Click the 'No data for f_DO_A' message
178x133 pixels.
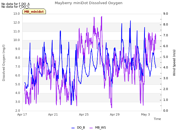(16, 4)
